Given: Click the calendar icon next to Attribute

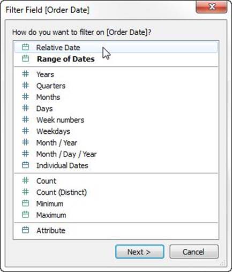Looking at the screenshot, I should click(25, 230).
